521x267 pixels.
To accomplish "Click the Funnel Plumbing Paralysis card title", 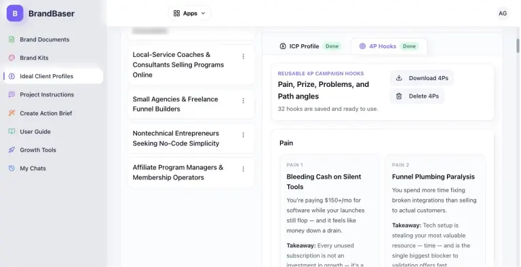I will click(x=433, y=177).
